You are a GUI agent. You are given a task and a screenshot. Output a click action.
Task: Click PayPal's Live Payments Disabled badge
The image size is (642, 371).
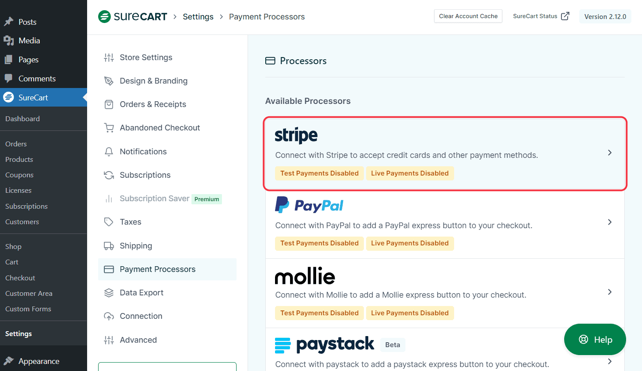(410, 243)
